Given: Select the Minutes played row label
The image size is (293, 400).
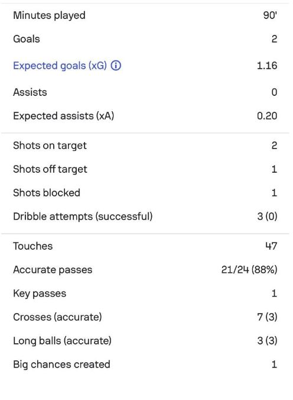Looking at the screenshot, I should point(49,15).
